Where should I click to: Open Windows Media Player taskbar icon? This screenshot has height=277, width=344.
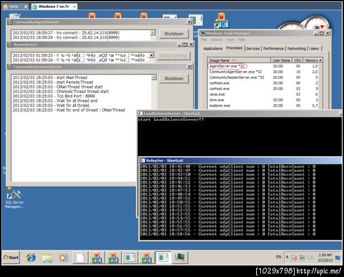(x=63, y=258)
